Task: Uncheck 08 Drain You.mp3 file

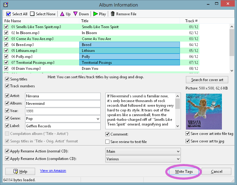Action: 6,69
